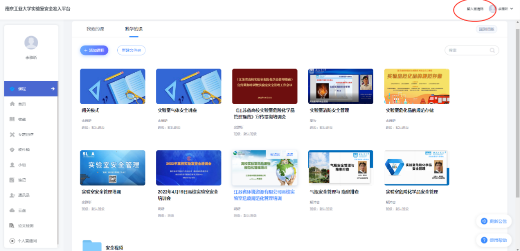This screenshot has width=520, height=251.
Task: Click in the 搜索 search field
Action: 467,50
